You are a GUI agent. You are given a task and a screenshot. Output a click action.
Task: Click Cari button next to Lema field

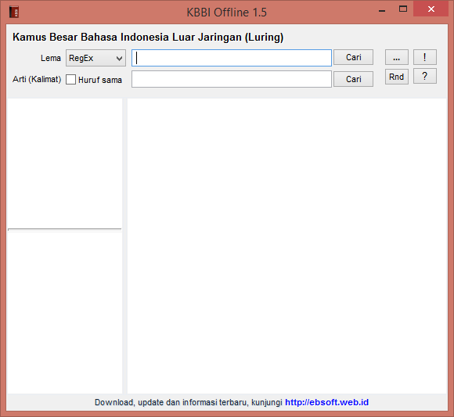pyautogui.click(x=353, y=57)
